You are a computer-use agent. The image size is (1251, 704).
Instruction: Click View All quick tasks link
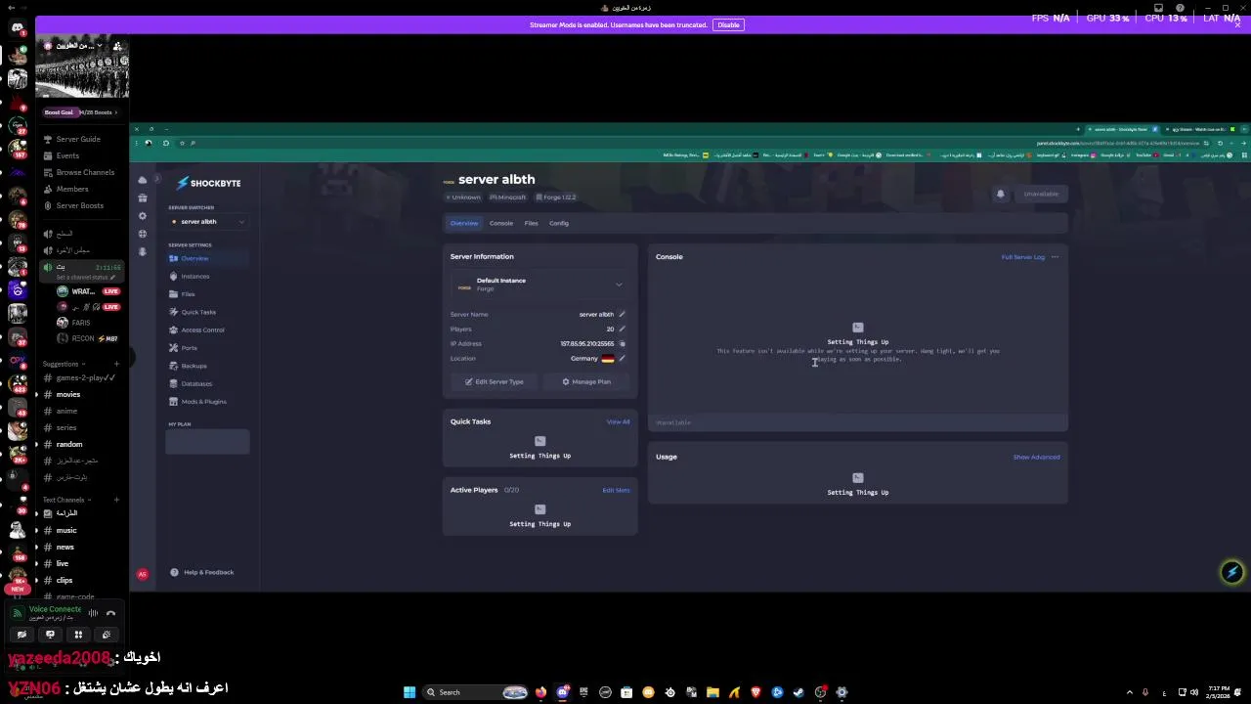(x=618, y=421)
